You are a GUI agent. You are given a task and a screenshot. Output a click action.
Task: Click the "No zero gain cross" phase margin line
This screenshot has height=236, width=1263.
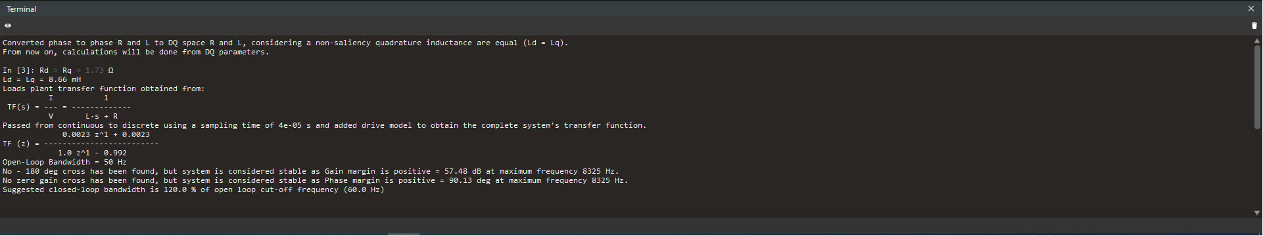(x=315, y=180)
